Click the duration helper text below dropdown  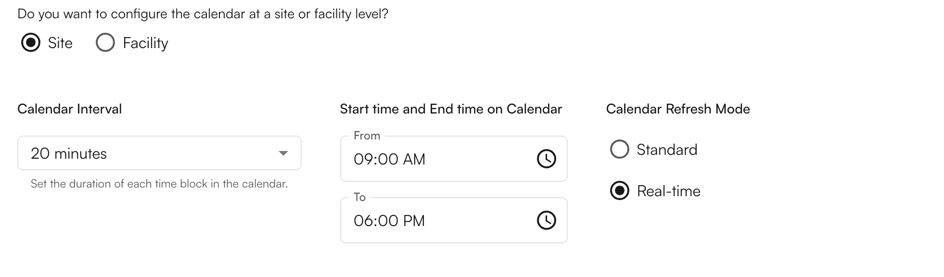[159, 183]
